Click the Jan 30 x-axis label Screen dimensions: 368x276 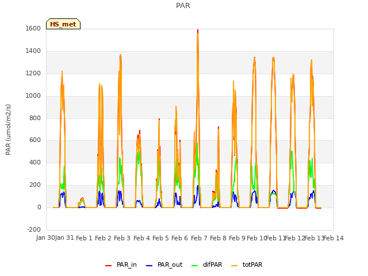point(45,238)
